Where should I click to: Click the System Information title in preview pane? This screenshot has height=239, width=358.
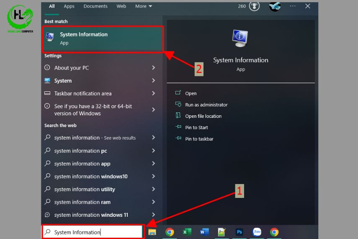(241, 60)
